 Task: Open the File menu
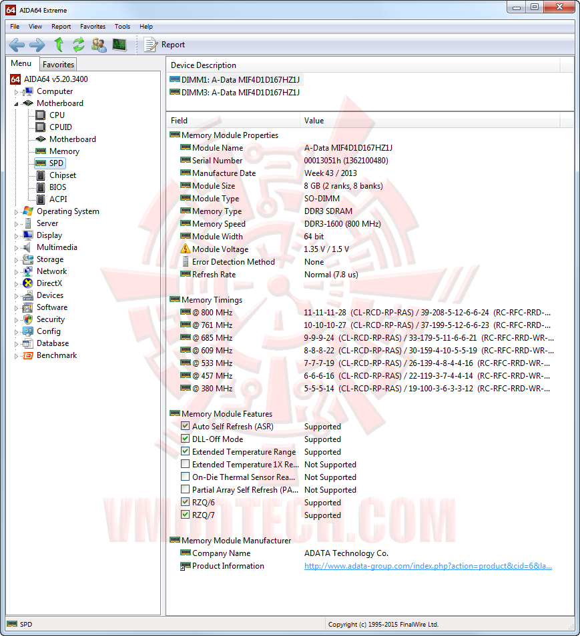click(15, 27)
